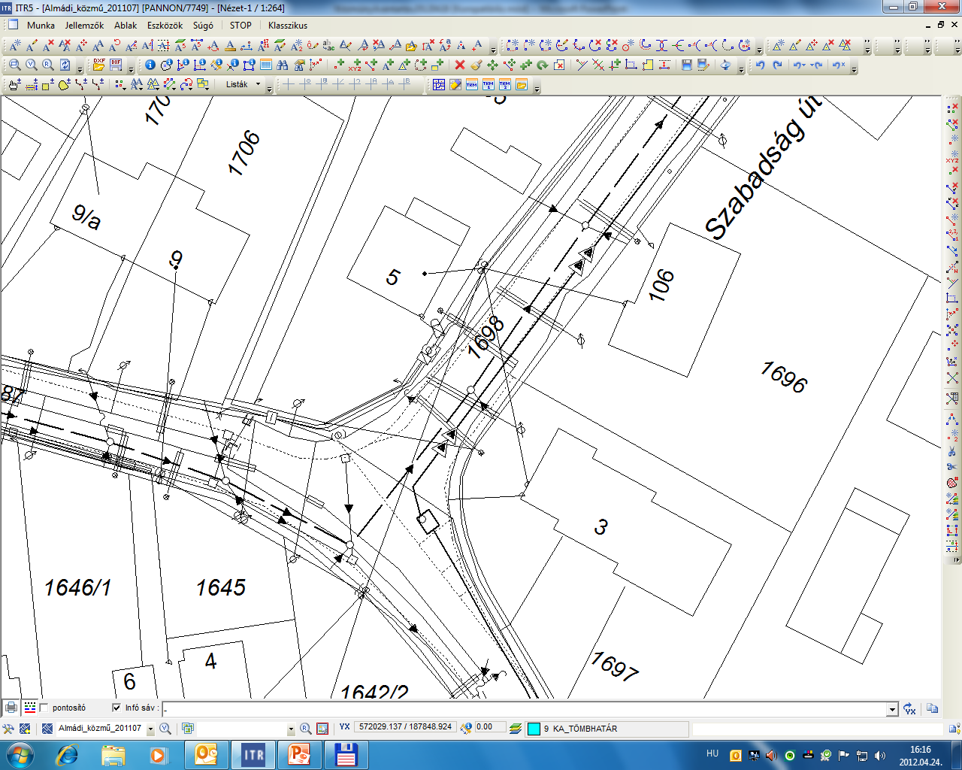Click YX coordinate swap icon
This screenshot has height=770, width=962.
[x=909, y=709]
